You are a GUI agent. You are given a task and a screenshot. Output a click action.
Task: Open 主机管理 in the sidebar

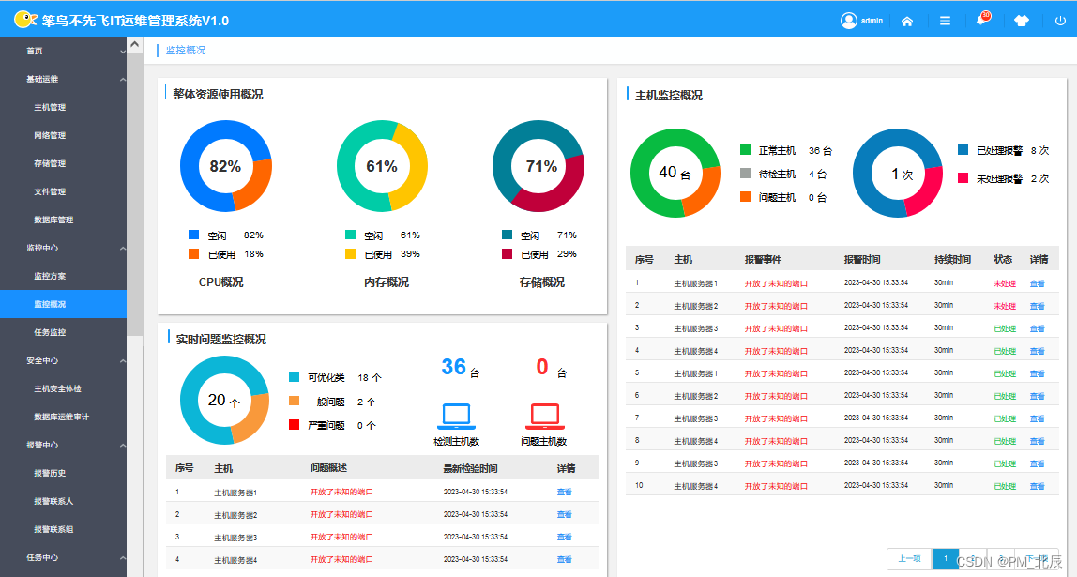[x=50, y=107]
